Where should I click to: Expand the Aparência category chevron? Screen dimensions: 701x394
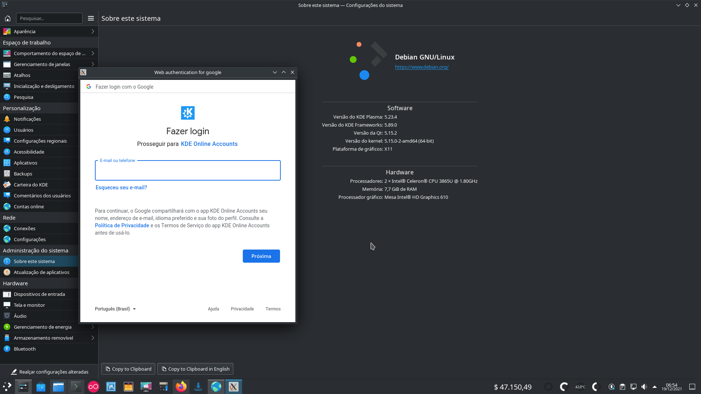[93, 31]
